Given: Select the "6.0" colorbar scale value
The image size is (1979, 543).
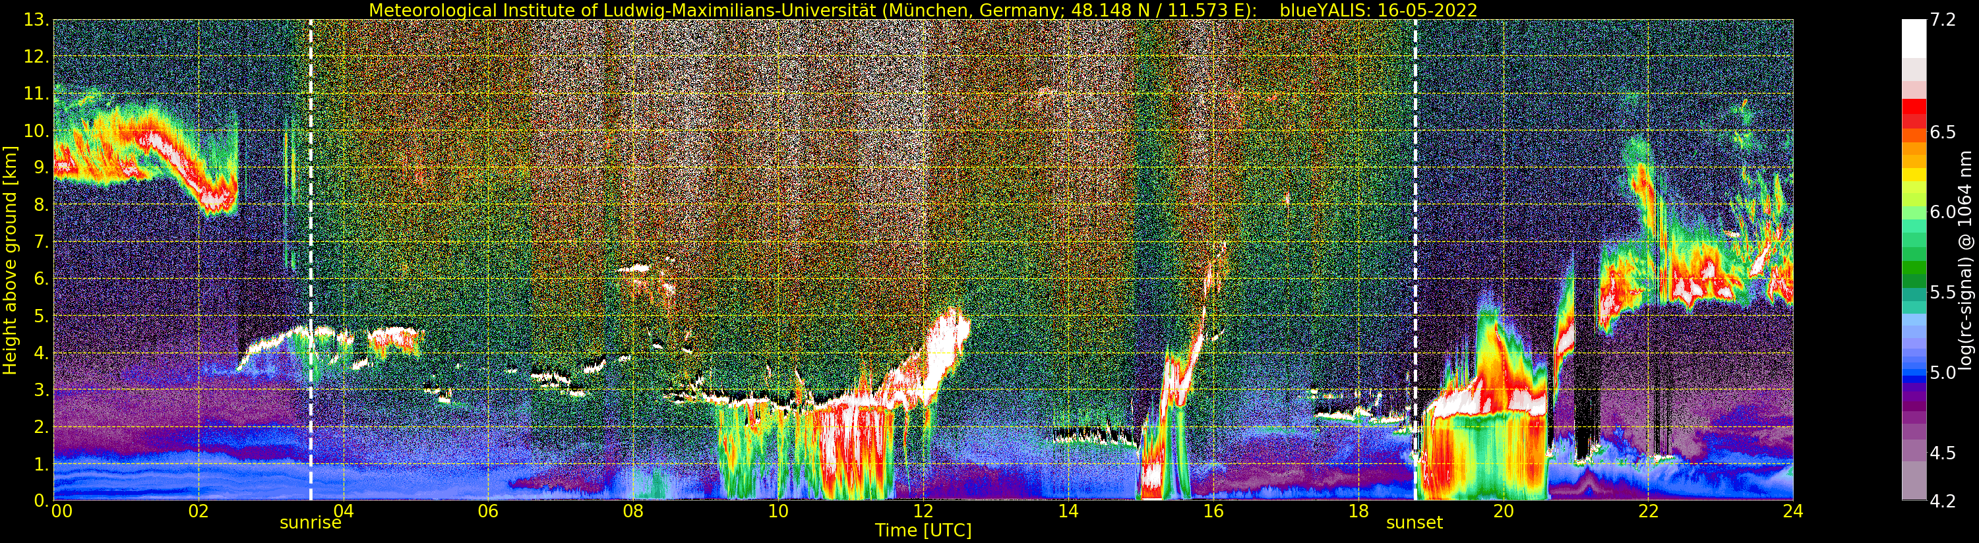Looking at the screenshot, I should pyautogui.click(x=1943, y=212).
